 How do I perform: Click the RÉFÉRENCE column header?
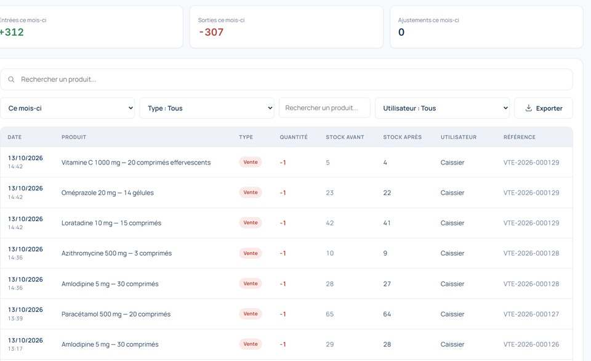520,137
